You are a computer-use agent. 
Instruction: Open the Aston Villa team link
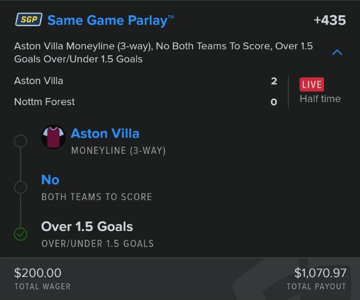105,134
